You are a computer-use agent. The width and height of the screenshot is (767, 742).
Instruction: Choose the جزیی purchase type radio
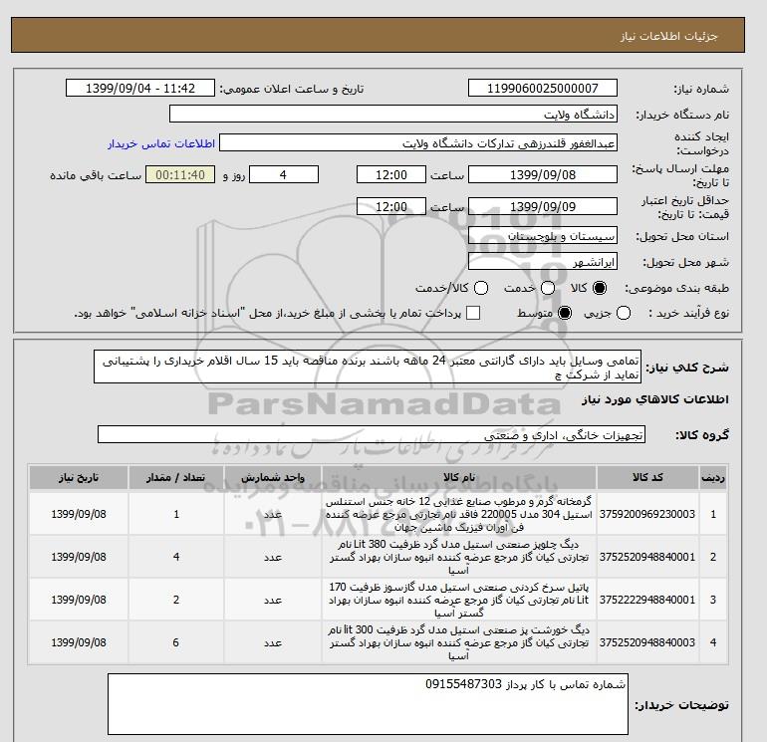pyautogui.click(x=624, y=313)
